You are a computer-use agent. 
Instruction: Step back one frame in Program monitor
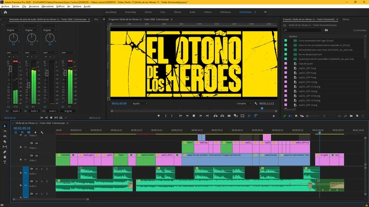pyautogui.click(x=187, y=116)
